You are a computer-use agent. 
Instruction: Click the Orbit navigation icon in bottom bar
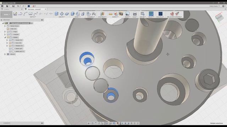click(89, 123)
